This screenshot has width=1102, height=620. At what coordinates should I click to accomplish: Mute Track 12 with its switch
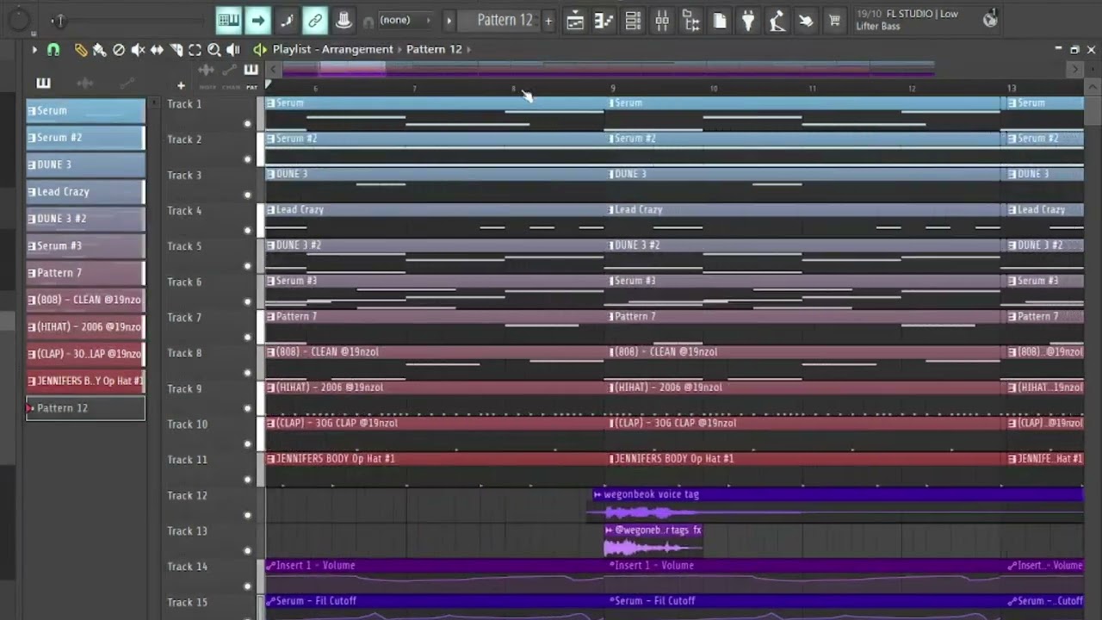pyautogui.click(x=248, y=515)
